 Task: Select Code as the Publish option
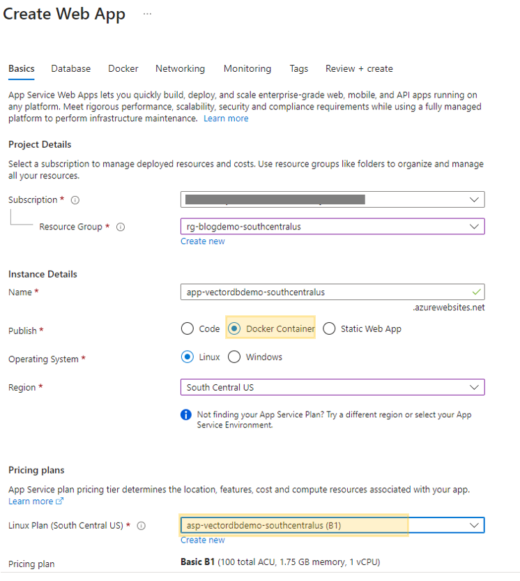[186, 329]
